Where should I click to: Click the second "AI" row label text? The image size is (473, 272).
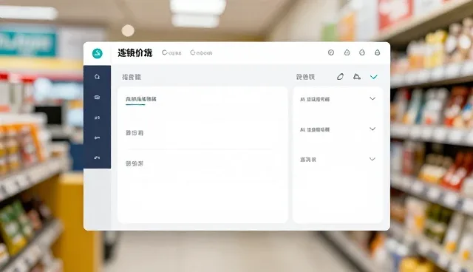(x=315, y=129)
